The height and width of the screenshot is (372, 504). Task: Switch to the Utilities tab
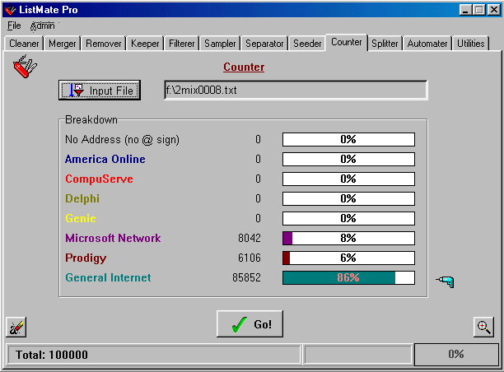(x=471, y=44)
